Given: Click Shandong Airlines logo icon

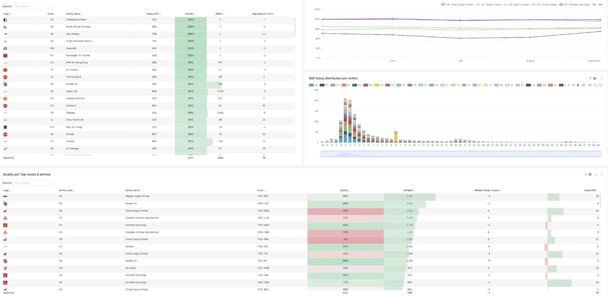Looking at the screenshot, I should [5, 19].
